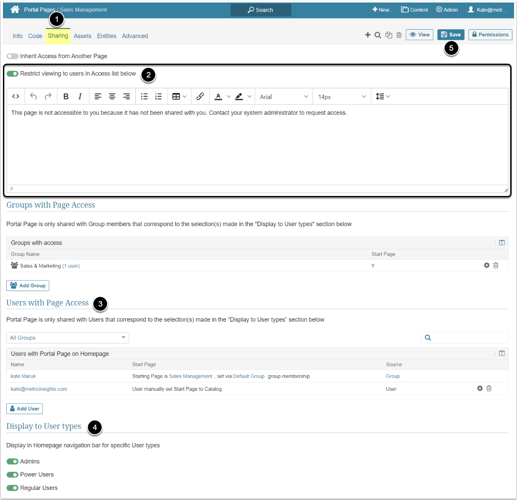Click the Add Group button
The height and width of the screenshot is (500, 517).
click(x=28, y=286)
